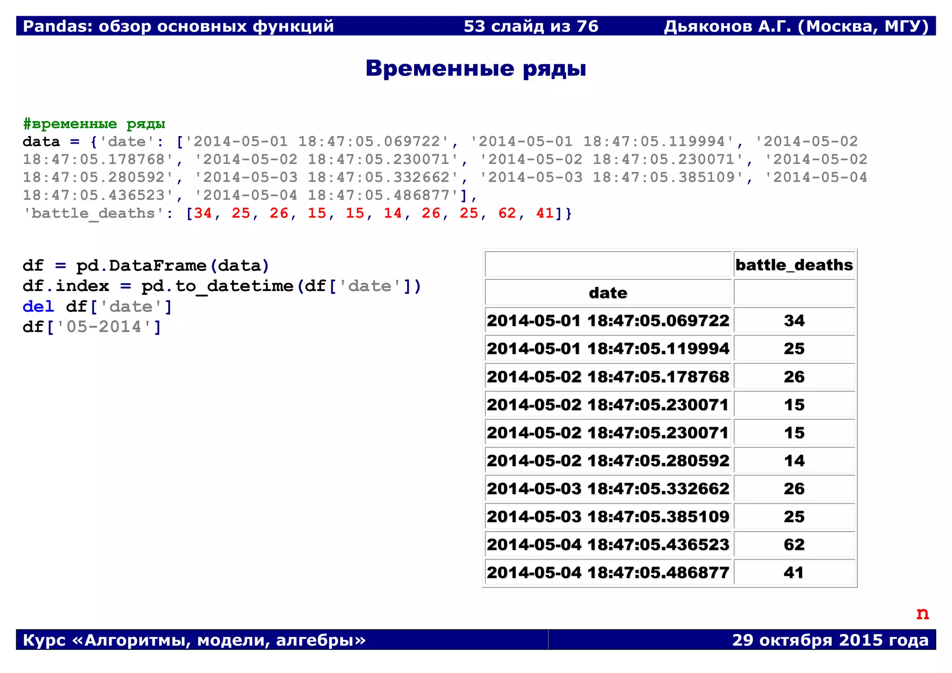Click the table cell with value 41
Image resolution: width=952 pixels, height=673 pixels.
tap(794, 572)
